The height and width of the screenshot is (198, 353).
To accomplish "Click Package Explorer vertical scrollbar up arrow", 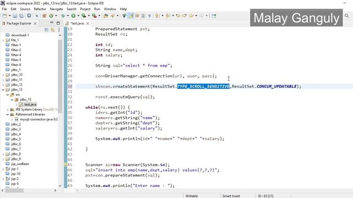I will (x=60, y=35).
